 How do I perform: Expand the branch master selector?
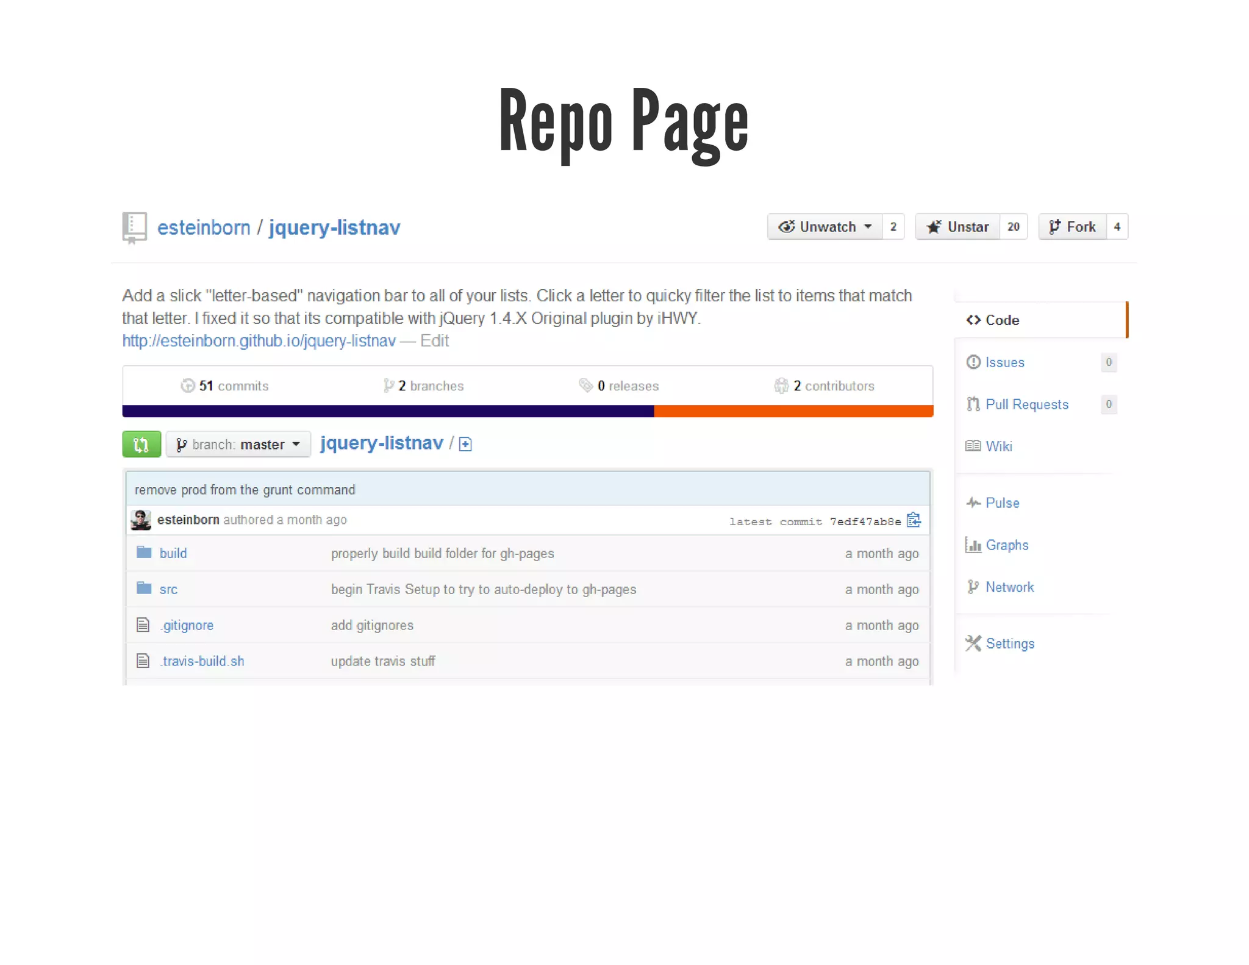click(x=238, y=444)
